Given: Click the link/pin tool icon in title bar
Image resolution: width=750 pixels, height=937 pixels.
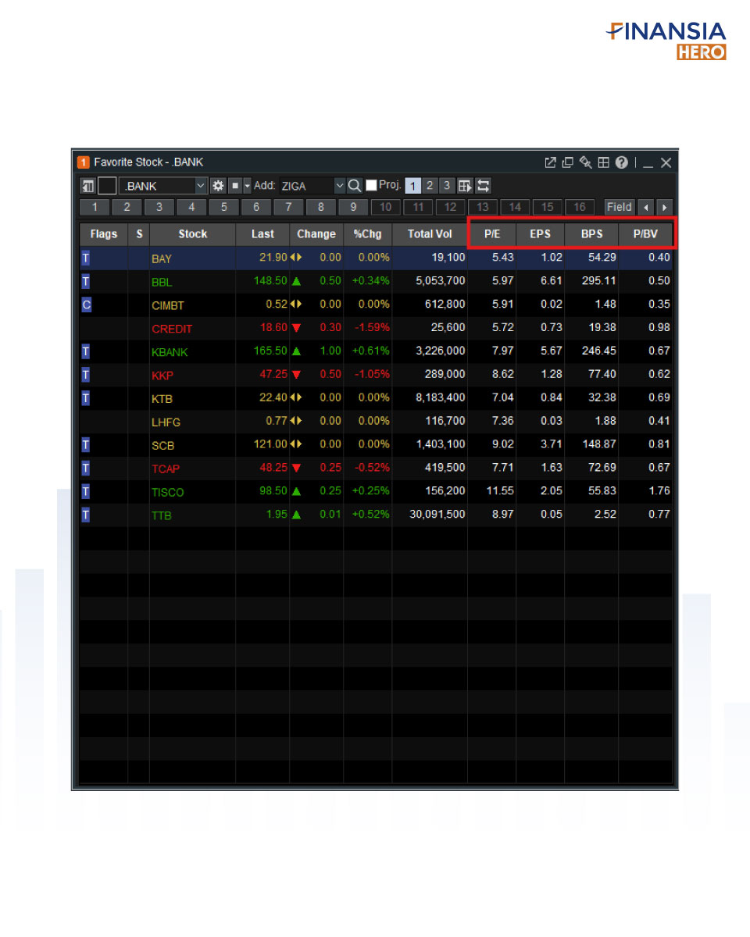Looking at the screenshot, I should coord(586,162).
